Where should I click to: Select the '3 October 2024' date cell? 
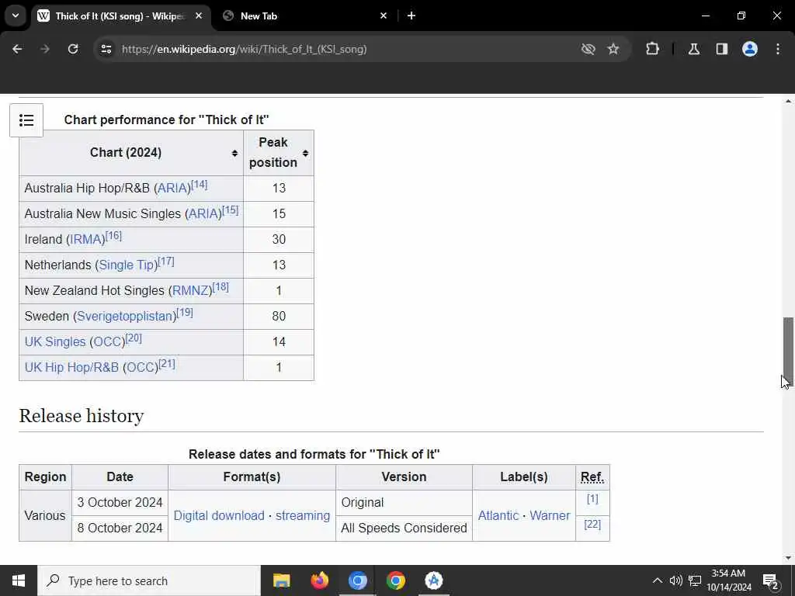(120, 503)
